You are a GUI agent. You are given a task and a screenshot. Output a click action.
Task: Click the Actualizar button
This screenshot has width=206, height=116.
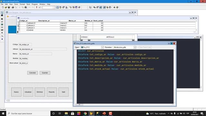(28, 92)
